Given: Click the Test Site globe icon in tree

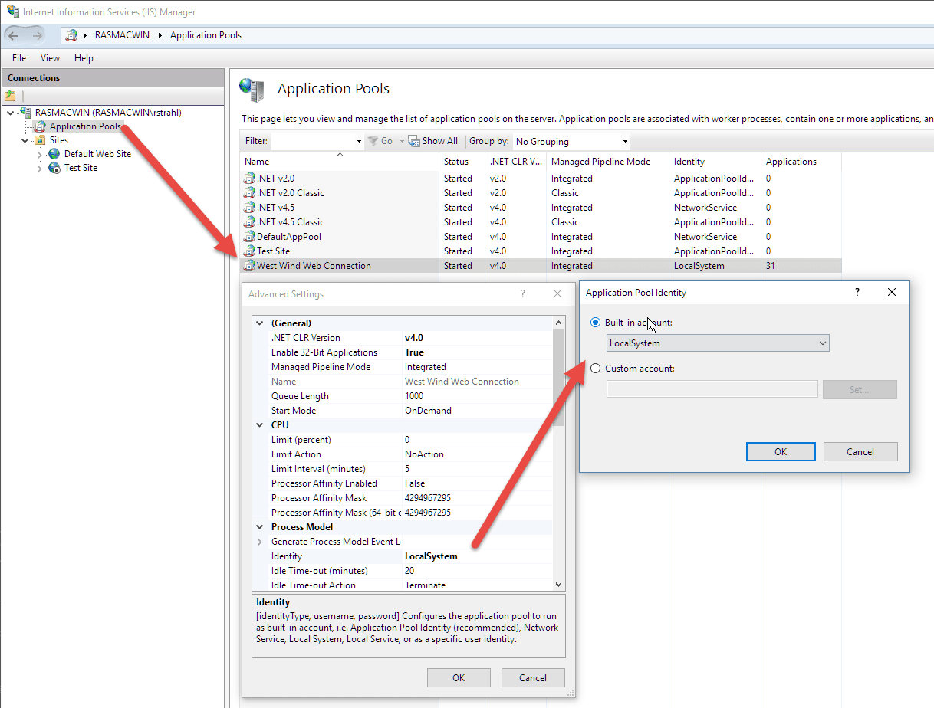Looking at the screenshot, I should tap(54, 168).
